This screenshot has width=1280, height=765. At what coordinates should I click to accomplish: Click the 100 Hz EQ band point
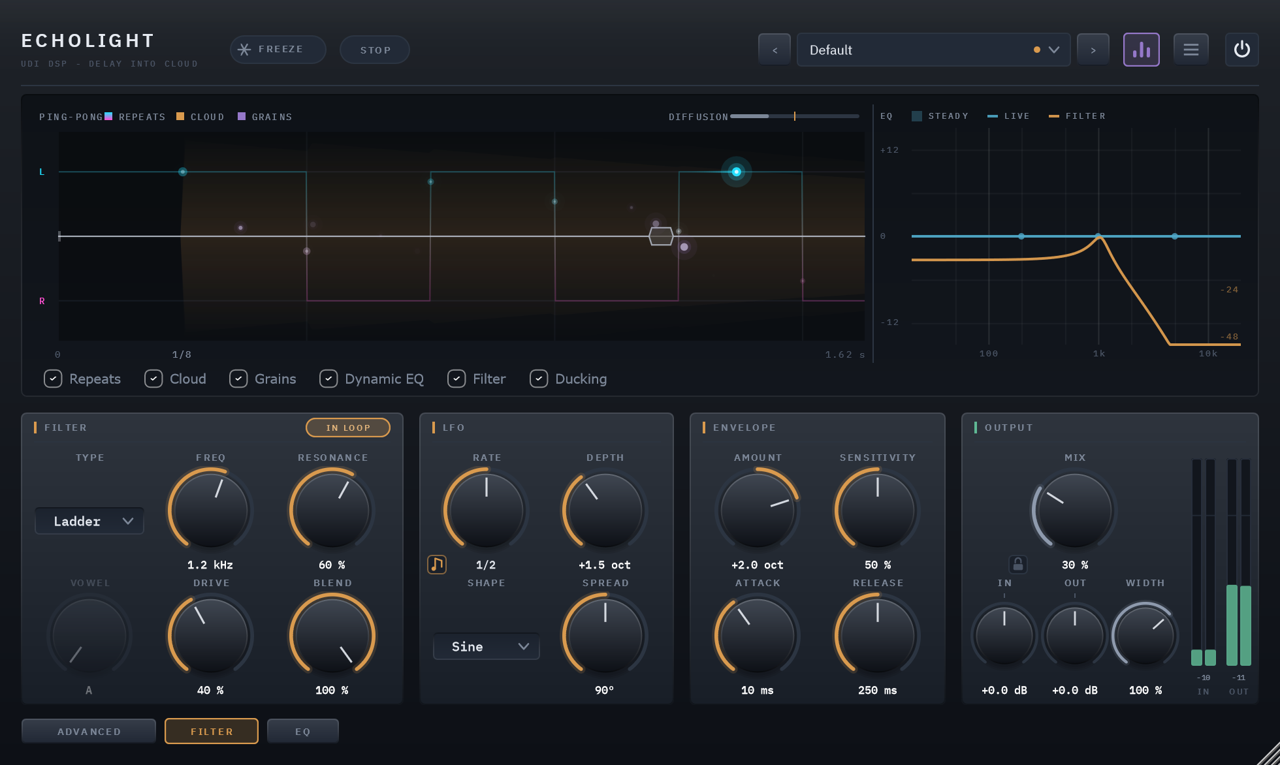click(1021, 236)
